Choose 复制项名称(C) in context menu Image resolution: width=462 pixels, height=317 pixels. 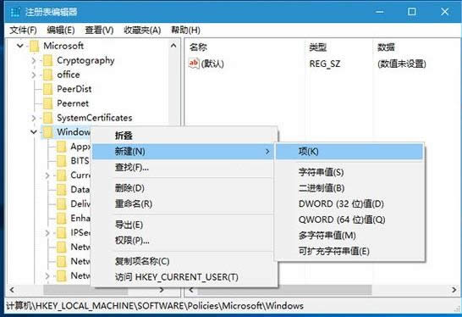[x=184, y=261]
